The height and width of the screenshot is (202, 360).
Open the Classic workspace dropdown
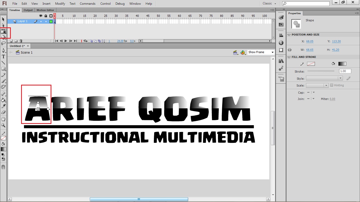click(269, 3)
